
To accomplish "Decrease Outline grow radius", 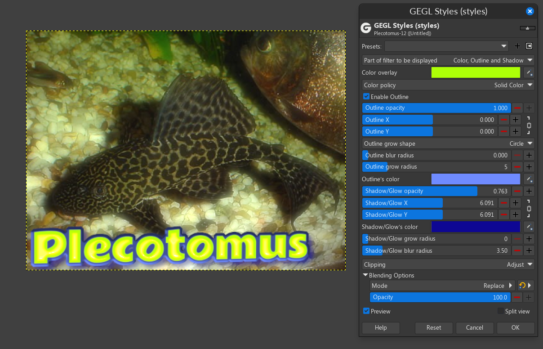I will (517, 167).
